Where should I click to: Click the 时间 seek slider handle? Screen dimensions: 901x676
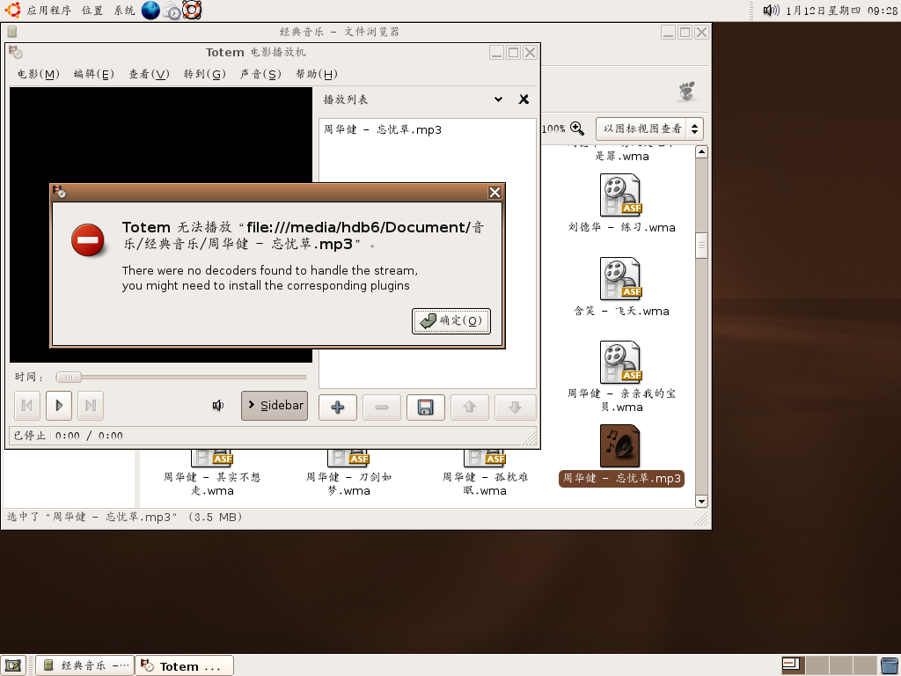pos(69,377)
